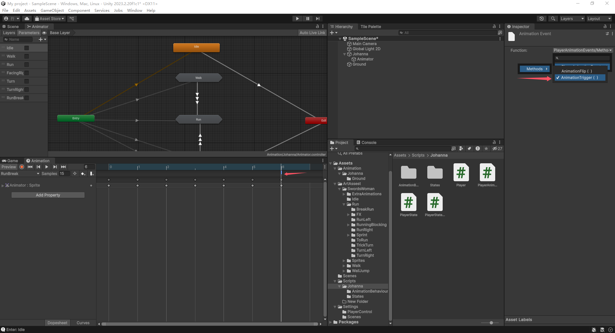The height and width of the screenshot is (333, 615).
Task: Switch to Curves view
Action: click(x=83, y=323)
